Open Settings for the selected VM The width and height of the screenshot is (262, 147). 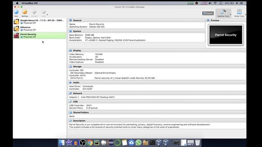pos(25,13)
